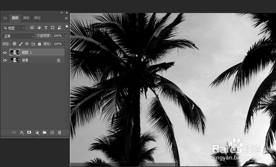Image resolution: width=276 pixels, height=167 pixels.
Task: Click the 不透明度 label
Action: pos(44,36)
